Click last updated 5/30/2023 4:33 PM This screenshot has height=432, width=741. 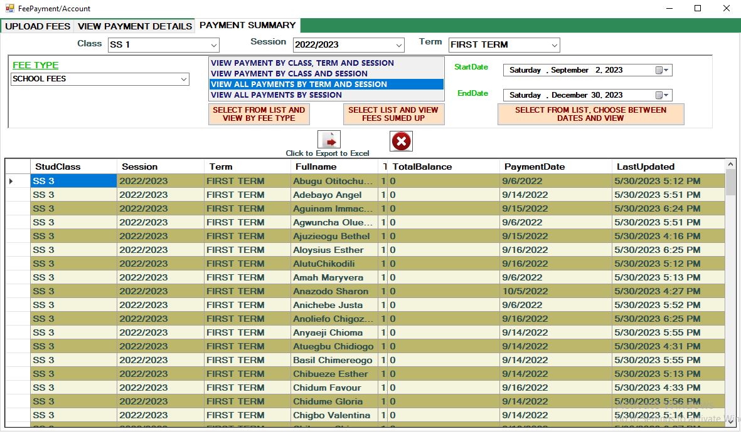click(x=668, y=388)
